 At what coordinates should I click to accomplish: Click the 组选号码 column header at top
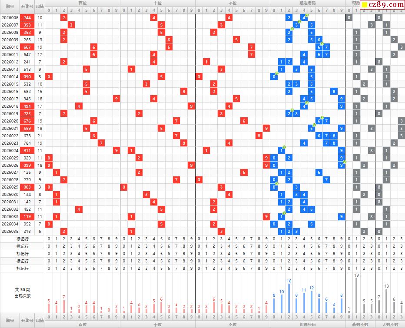(x=307, y=3)
